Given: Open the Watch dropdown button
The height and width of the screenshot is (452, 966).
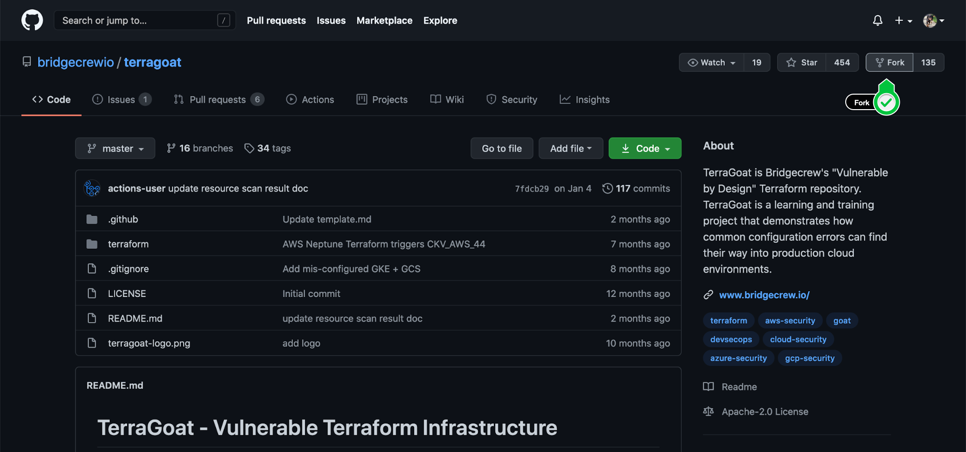Looking at the screenshot, I should point(711,62).
